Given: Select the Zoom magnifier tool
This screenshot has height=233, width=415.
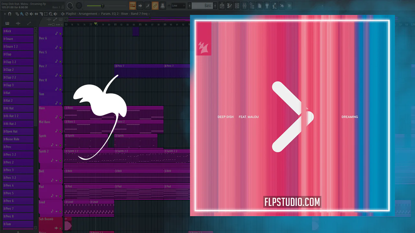Looking at the screenshot, I should [51, 14].
